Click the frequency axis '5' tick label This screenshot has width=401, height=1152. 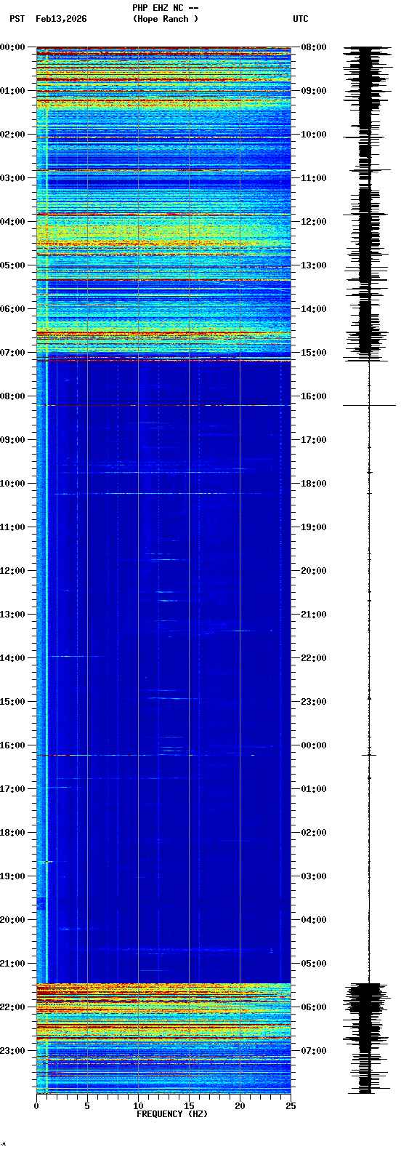click(87, 1106)
